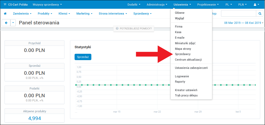Open Ustawienia zabezpieczeń menu item
The height and width of the screenshot is (125, 265).
pos(191,68)
